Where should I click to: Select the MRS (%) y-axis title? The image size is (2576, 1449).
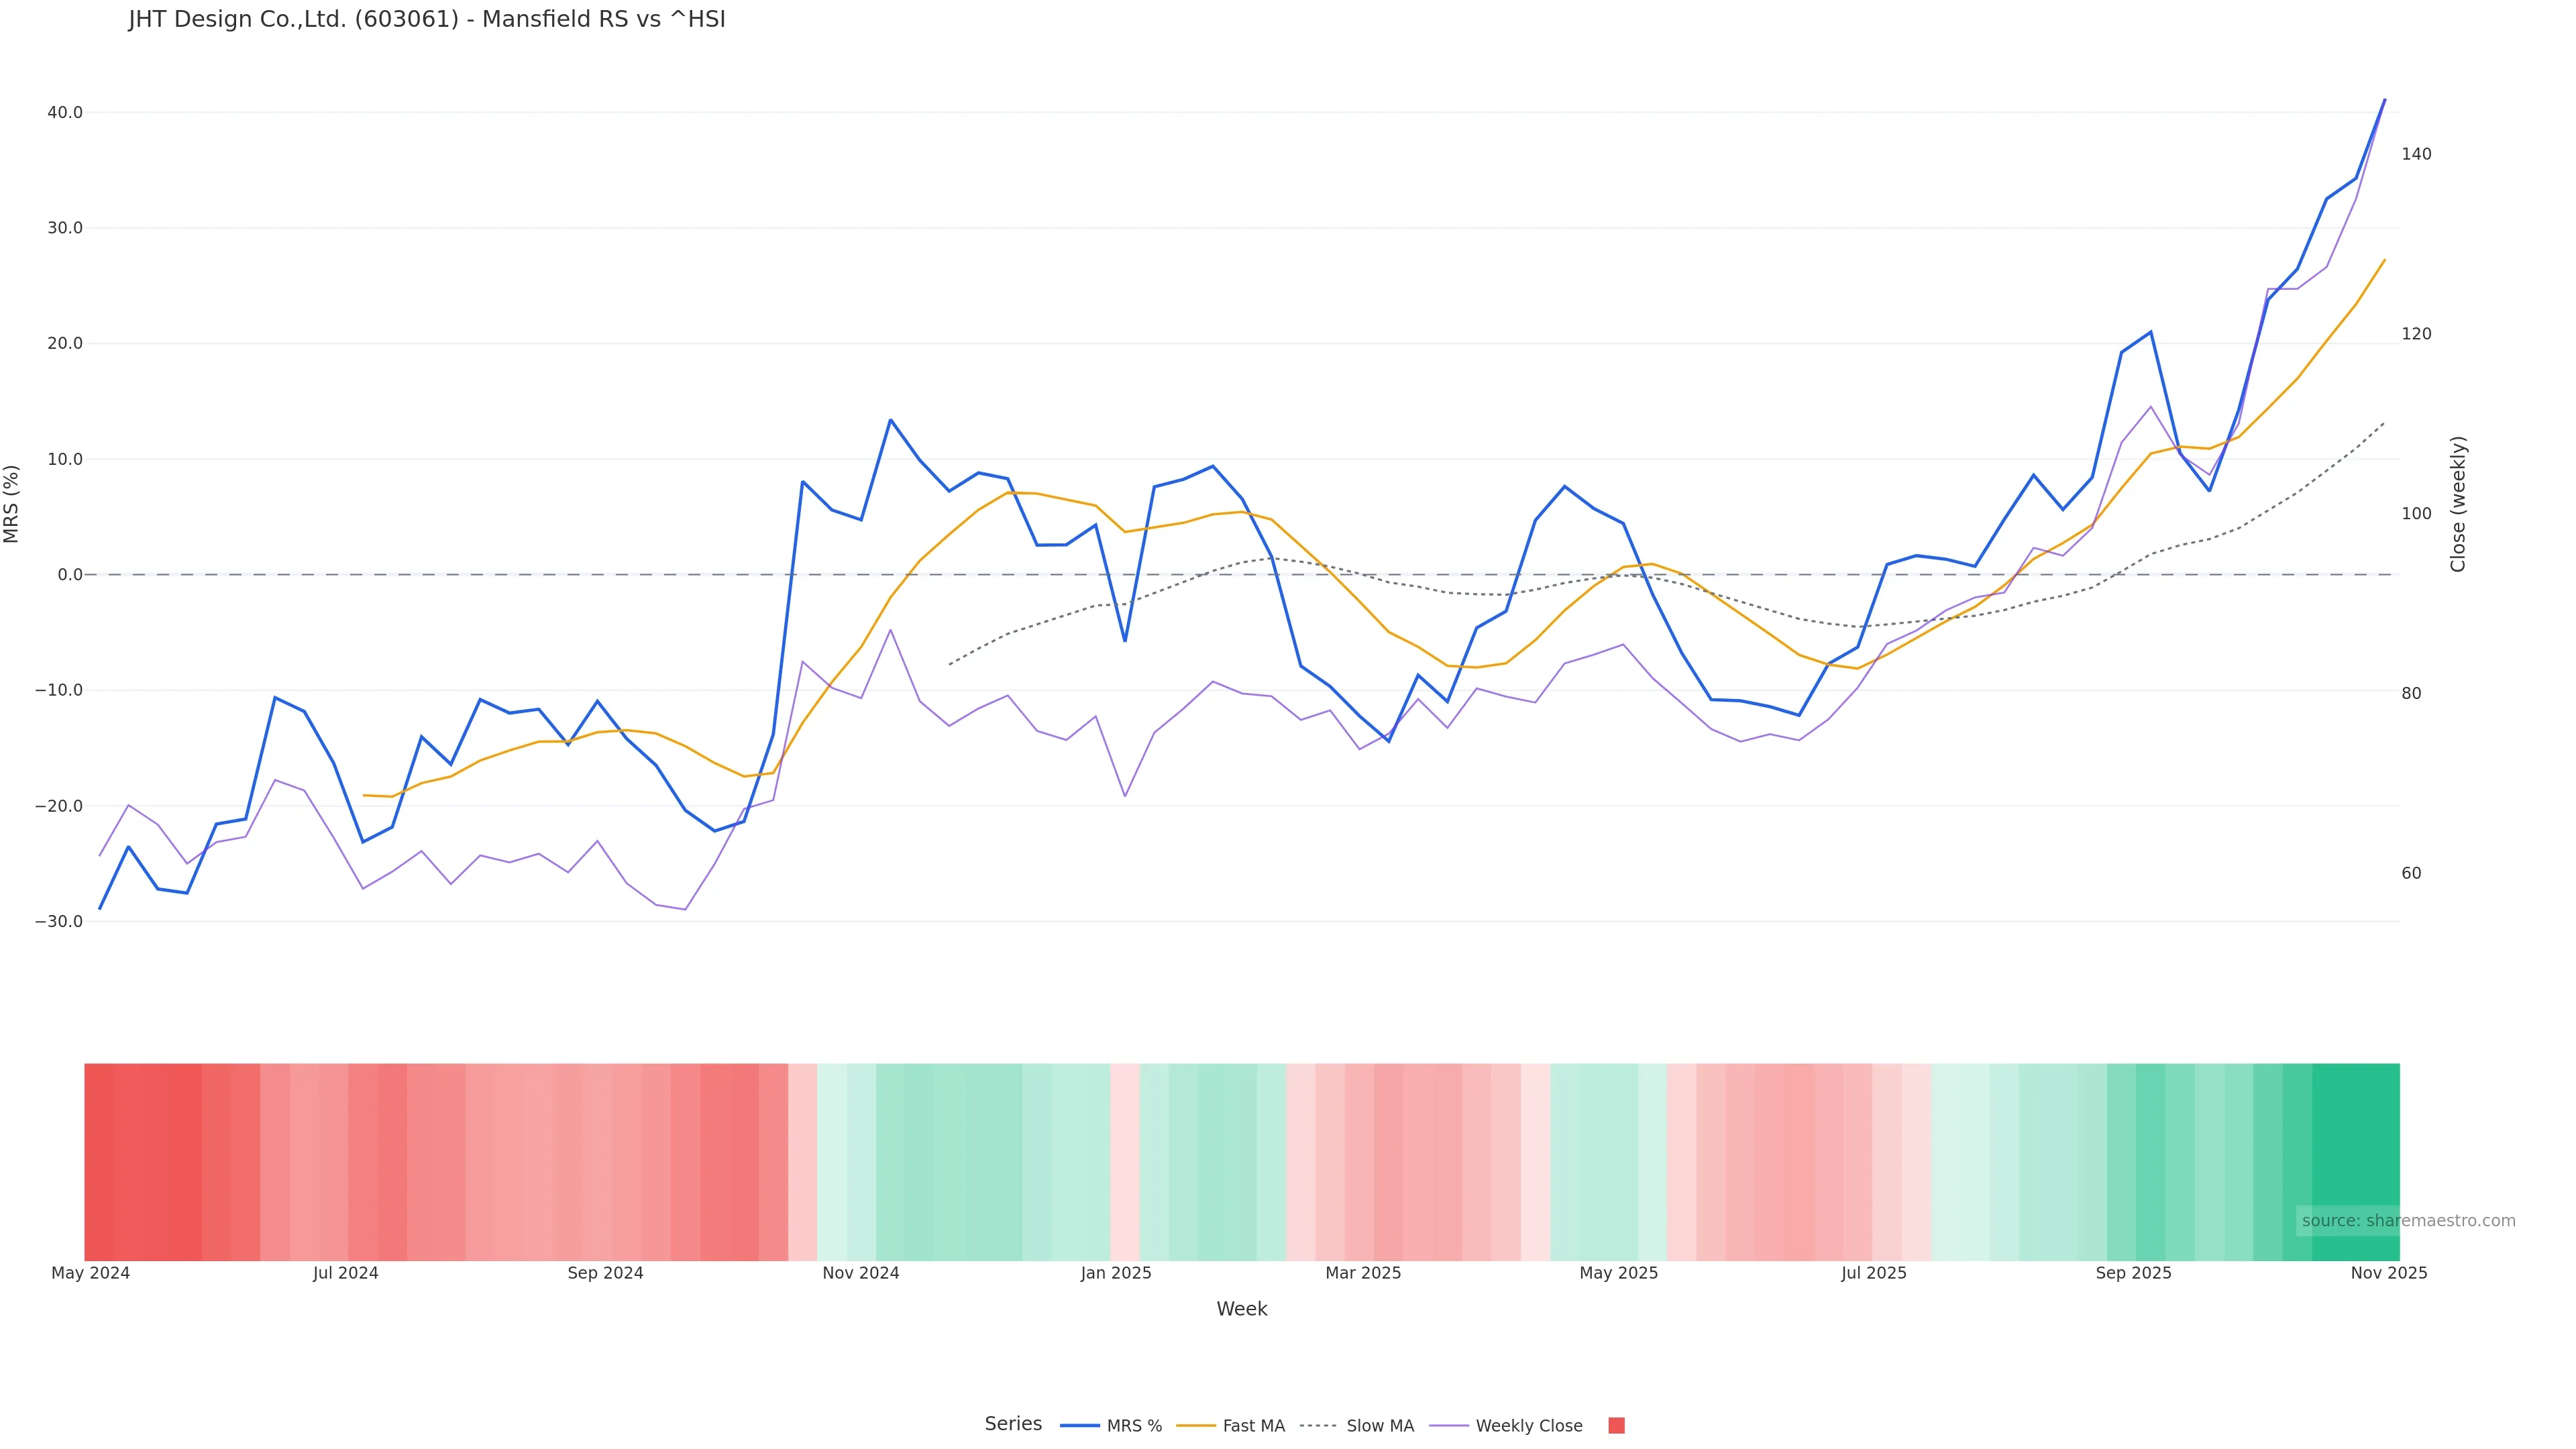[x=12, y=504]
